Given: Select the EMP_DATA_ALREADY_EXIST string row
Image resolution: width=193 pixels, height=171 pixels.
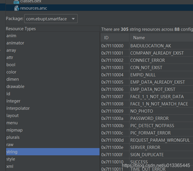Looking at the screenshot, I should pos(147,82).
